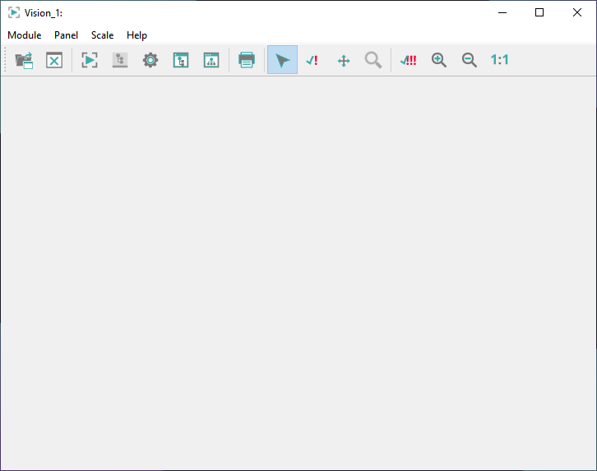Open the Panel menu

coord(67,35)
